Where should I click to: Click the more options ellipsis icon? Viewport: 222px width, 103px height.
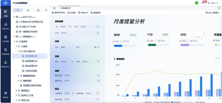[219, 8]
